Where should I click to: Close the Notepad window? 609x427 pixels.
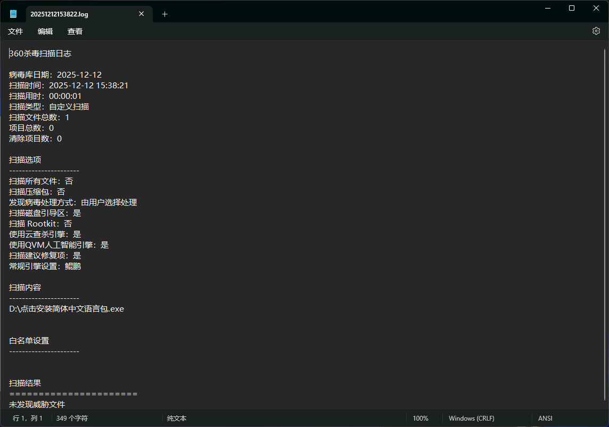(x=596, y=8)
